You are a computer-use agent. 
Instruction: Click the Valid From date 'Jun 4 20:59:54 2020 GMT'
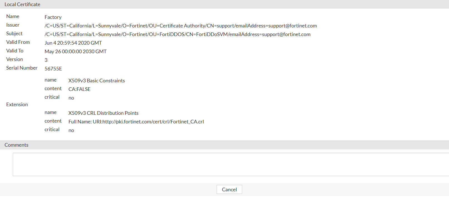[x=73, y=43]
